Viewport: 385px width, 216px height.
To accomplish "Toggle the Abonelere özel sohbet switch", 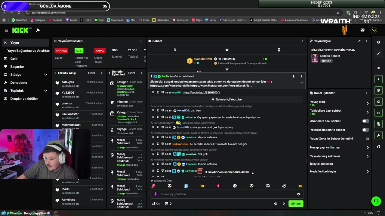I will 365,121.
